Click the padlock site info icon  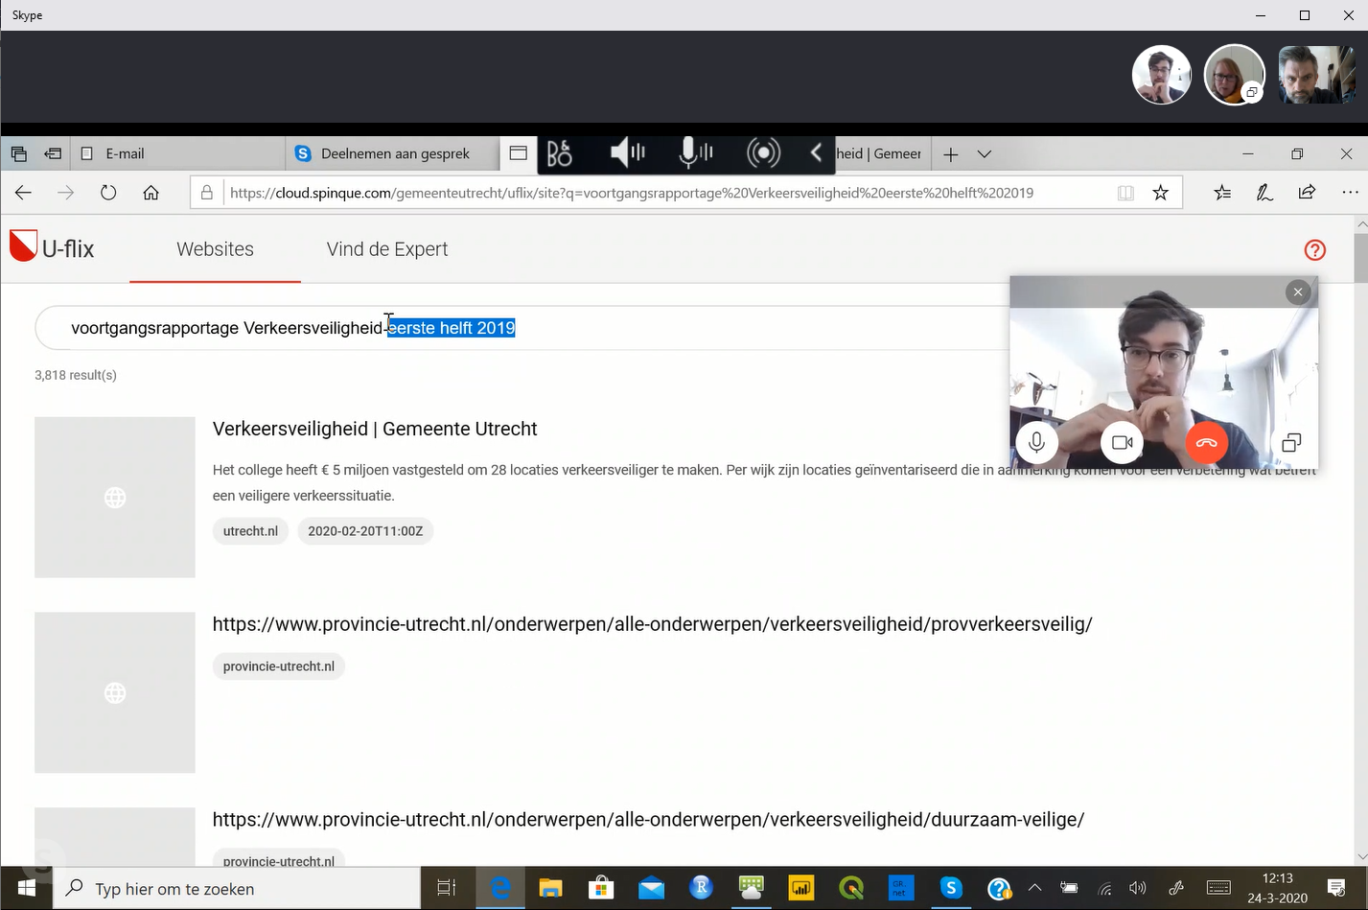click(206, 193)
